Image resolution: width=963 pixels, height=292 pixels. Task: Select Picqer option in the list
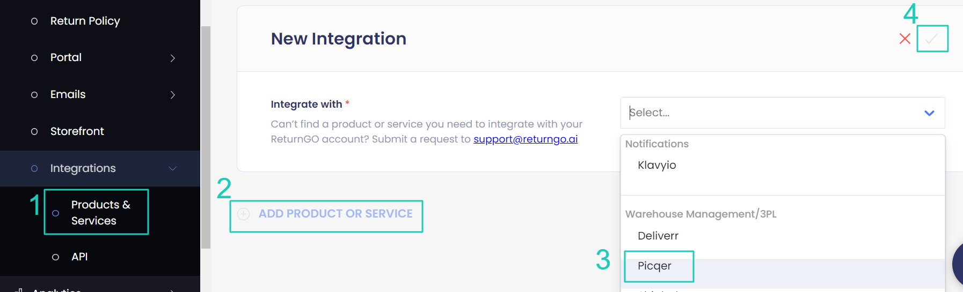pos(654,266)
